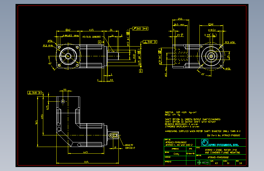Select the INERTIA specification line
This screenshot has height=171, width=264.
tap(181, 112)
